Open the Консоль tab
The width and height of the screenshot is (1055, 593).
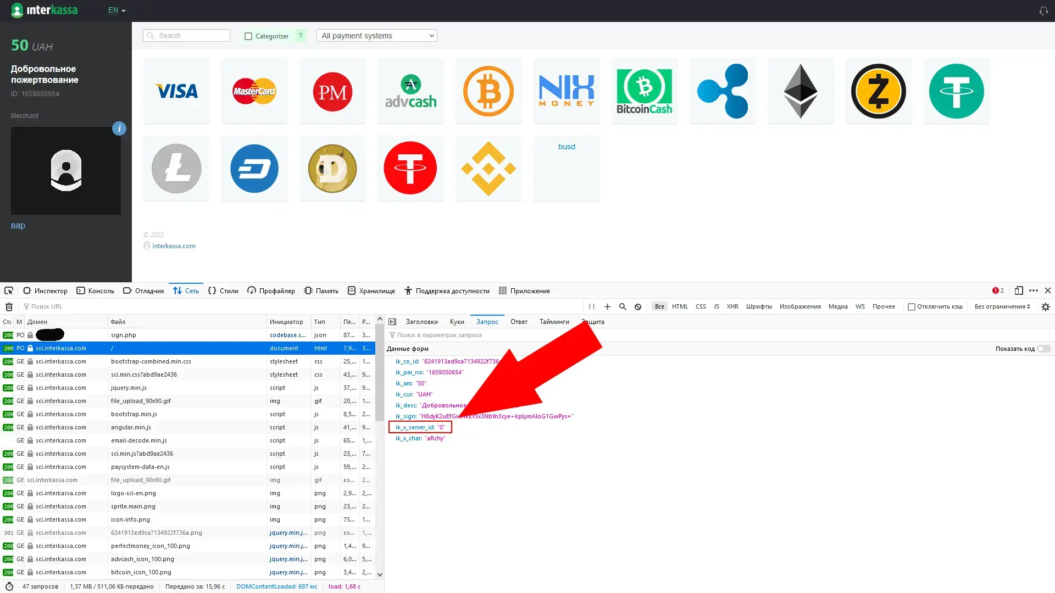click(x=95, y=290)
